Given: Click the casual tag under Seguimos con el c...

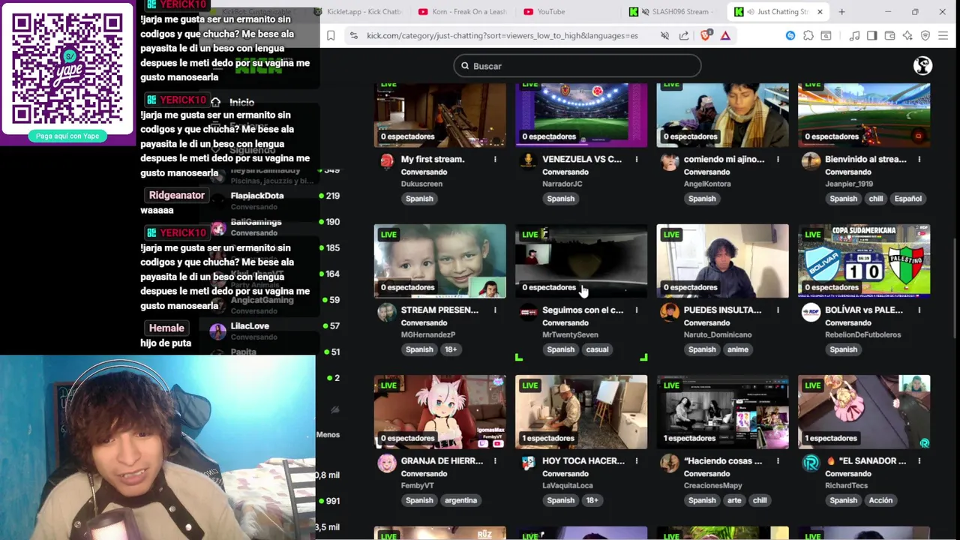Looking at the screenshot, I should (x=597, y=349).
